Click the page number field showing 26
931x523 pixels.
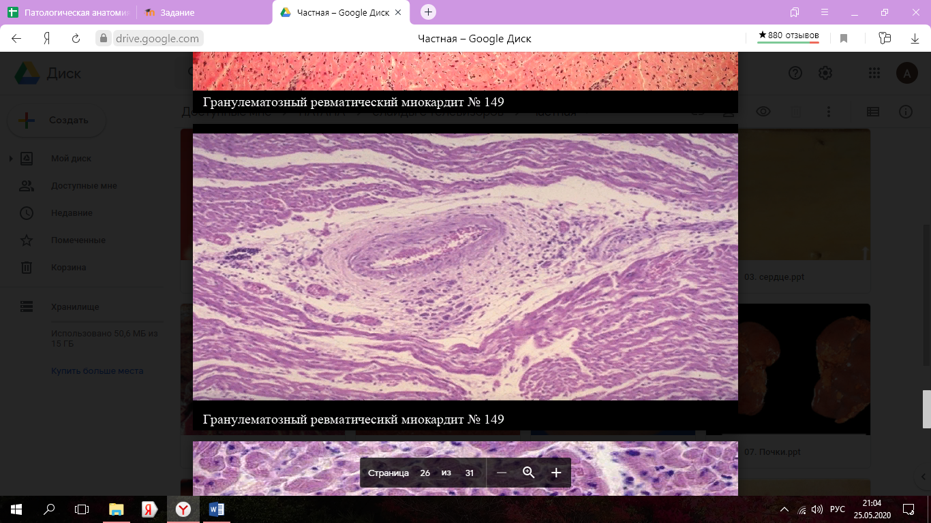[425, 473]
